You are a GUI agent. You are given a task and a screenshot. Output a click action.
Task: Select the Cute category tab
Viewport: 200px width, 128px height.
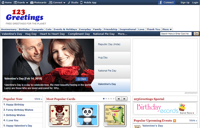click(49, 29)
